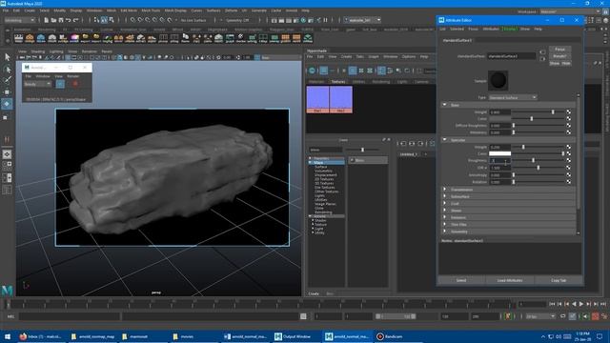Click the play forward button in playback controls
Screen dimensions: 610x343
tap(581, 304)
